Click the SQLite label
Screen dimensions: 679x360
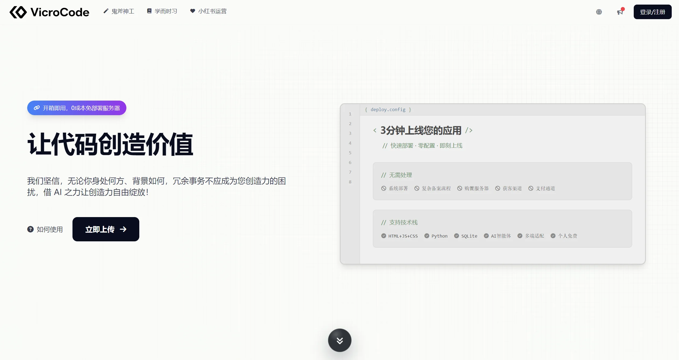coord(469,236)
